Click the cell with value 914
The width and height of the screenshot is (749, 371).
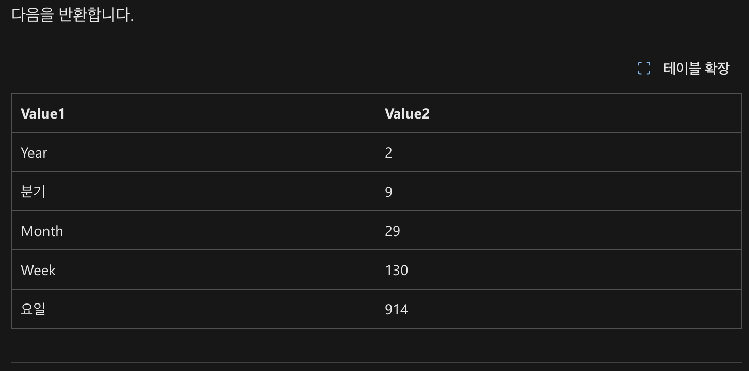click(559, 309)
